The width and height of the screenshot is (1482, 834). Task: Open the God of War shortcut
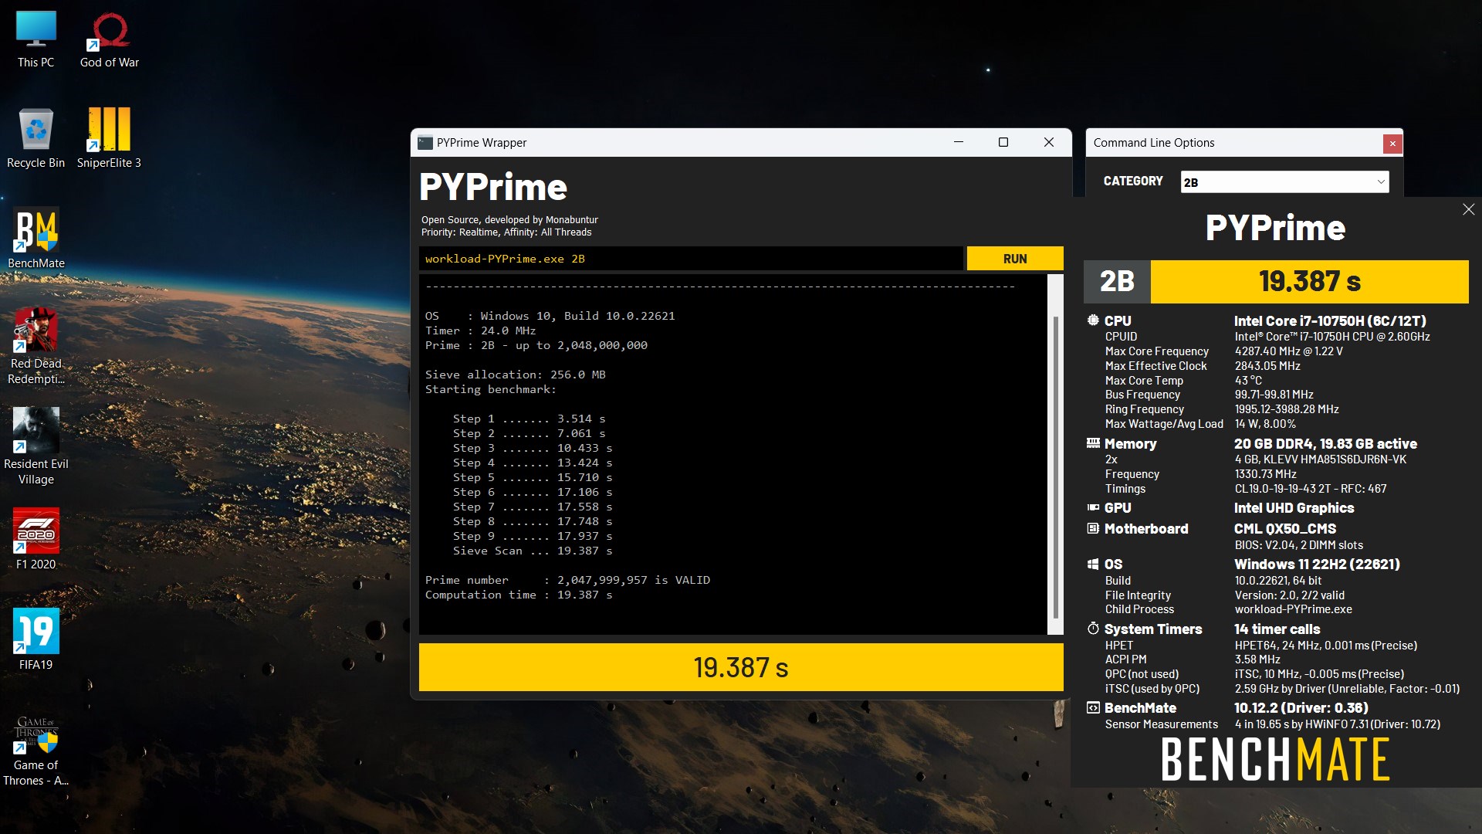[110, 40]
